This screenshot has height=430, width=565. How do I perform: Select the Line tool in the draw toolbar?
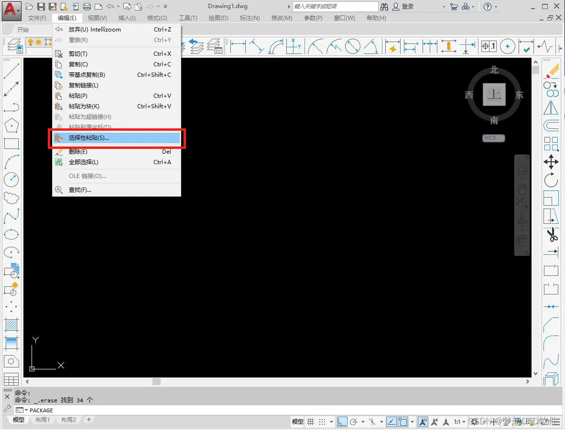(11, 71)
